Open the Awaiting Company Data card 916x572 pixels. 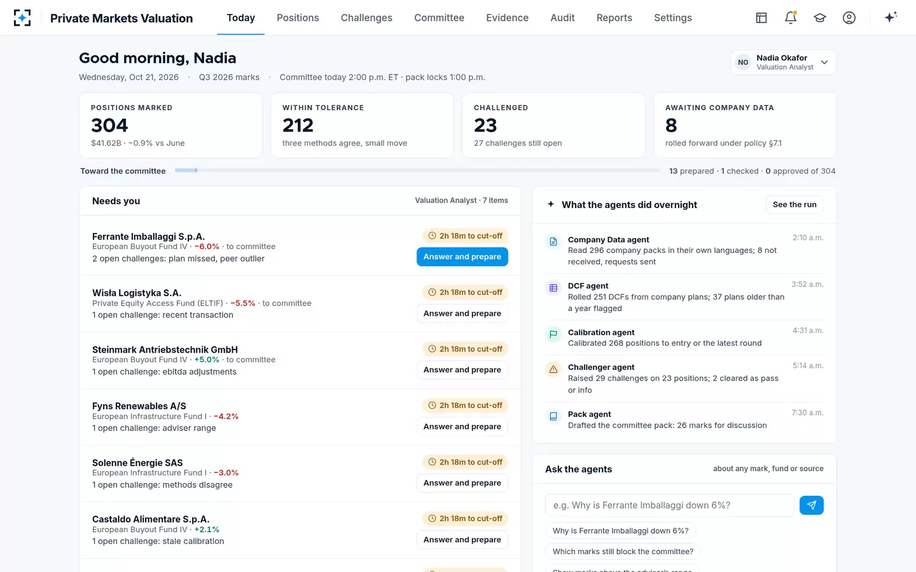pos(745,125)
